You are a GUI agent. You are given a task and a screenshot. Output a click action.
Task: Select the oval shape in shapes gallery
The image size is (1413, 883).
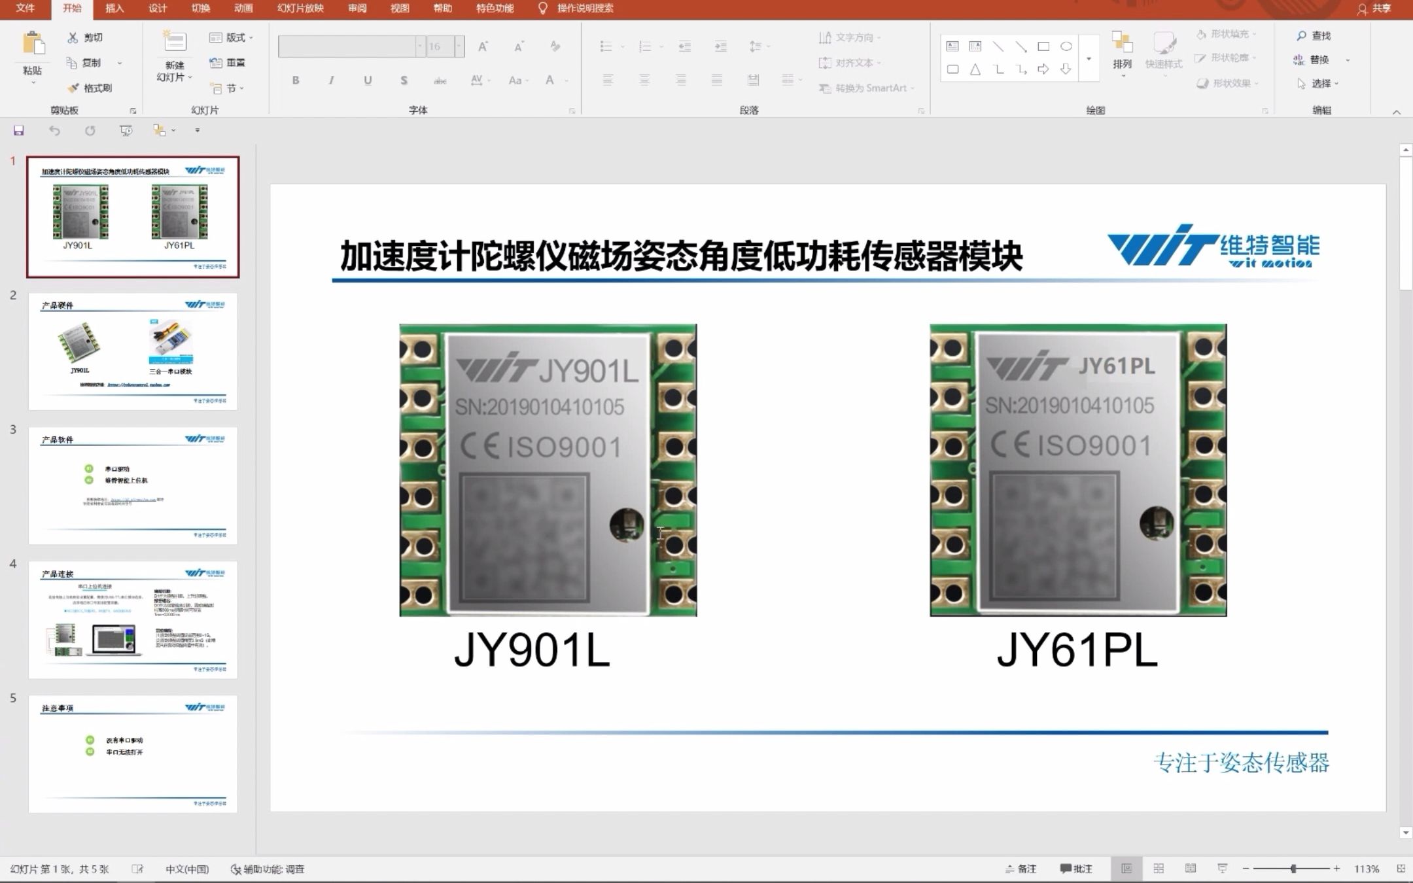point(1066,46)
